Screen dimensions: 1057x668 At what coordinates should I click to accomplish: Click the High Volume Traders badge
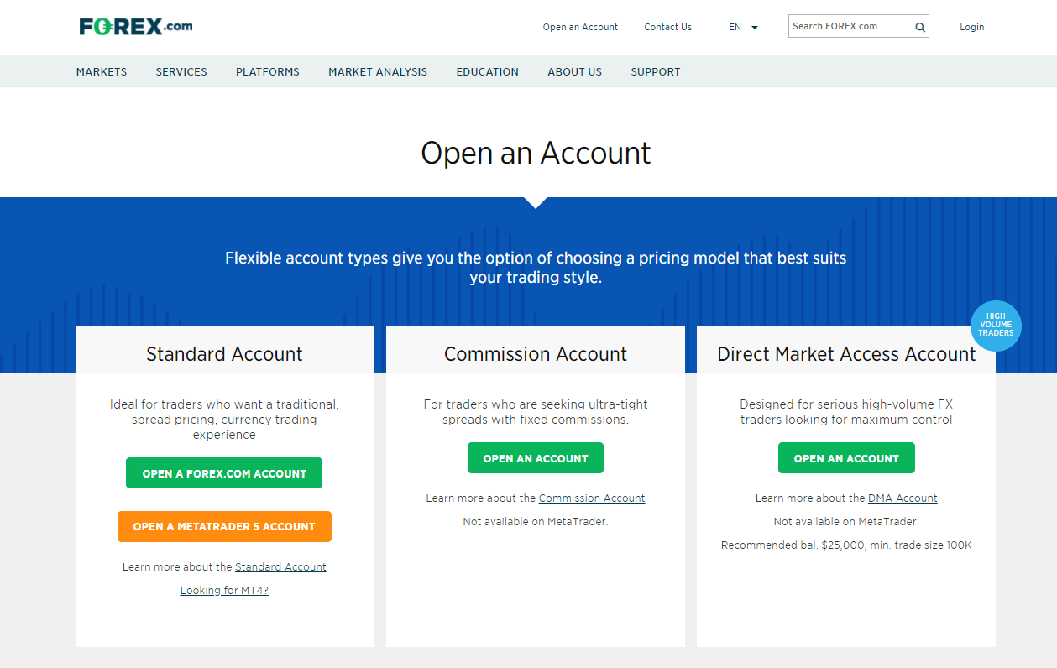tap(996, 326)
